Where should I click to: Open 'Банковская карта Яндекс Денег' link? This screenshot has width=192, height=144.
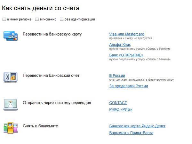pyautogui.click(x=137, y=126)
